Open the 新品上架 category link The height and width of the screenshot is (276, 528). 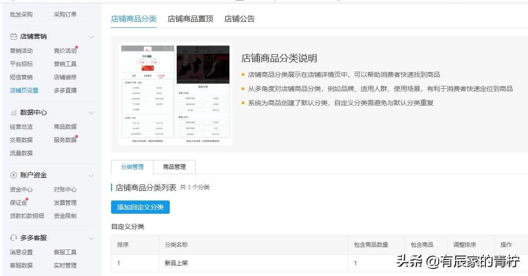[x=176, y=263]
